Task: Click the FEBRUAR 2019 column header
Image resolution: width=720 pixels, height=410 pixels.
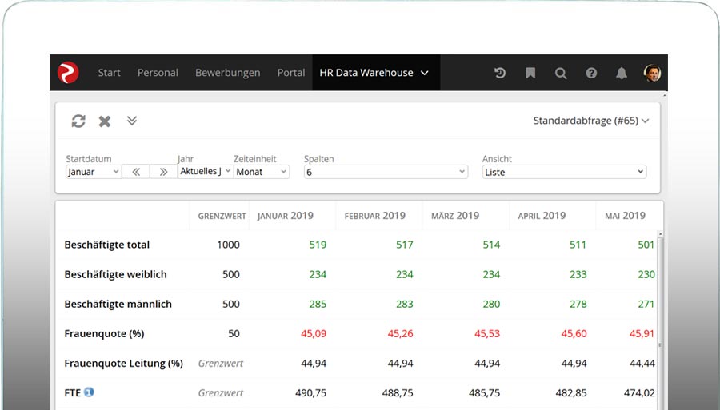Action: pos(374,216)
